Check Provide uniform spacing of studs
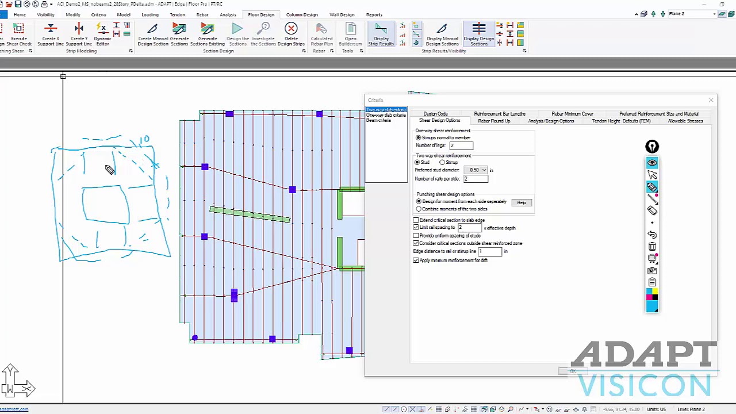The image size is (736, 414). pos(416,236)
